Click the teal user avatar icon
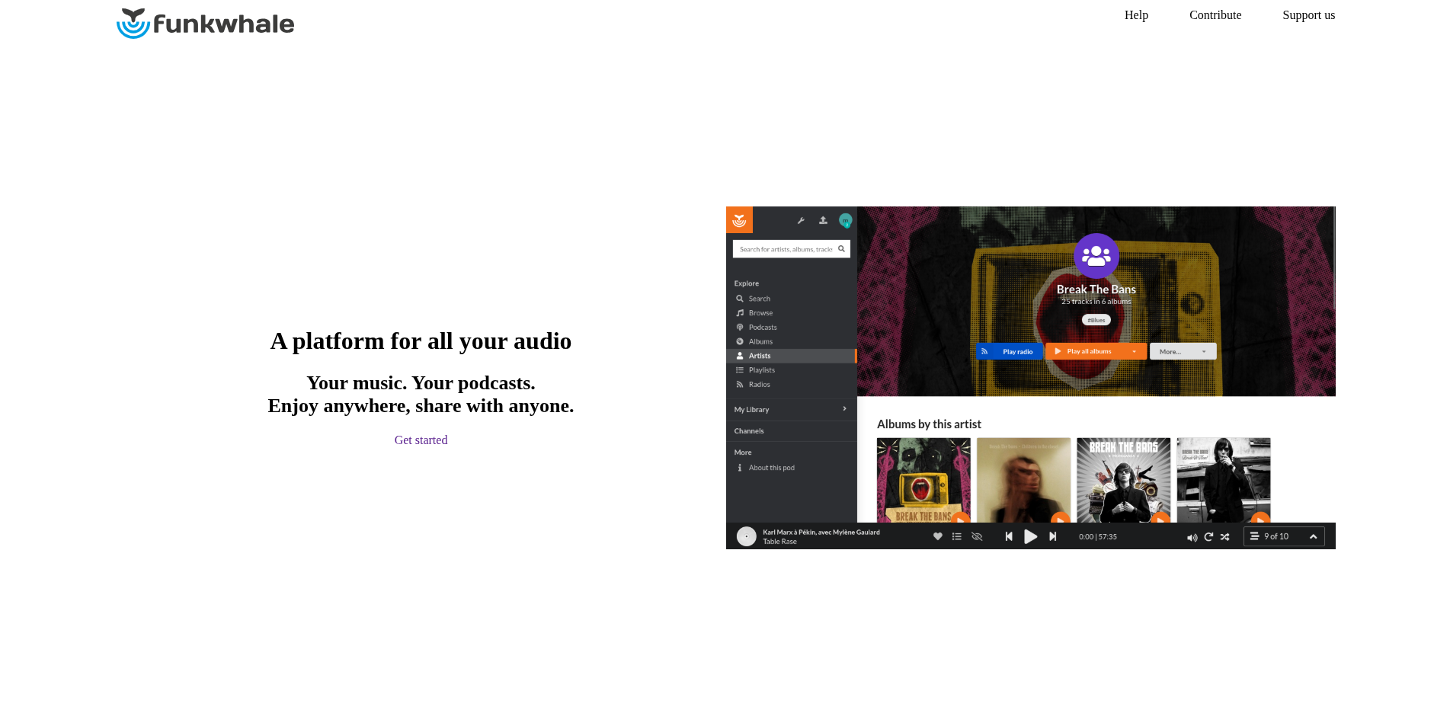 (x=845, y=220)
